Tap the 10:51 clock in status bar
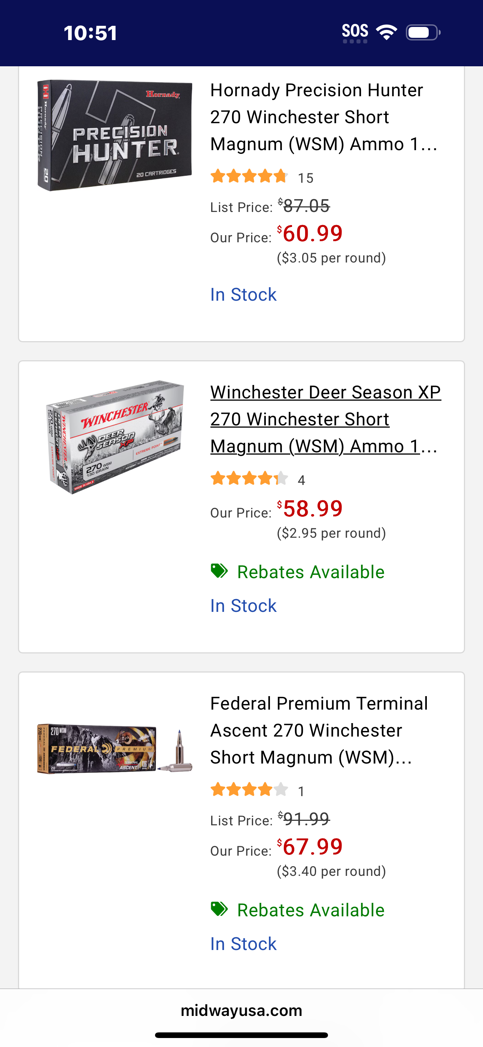 coord(90,33)
